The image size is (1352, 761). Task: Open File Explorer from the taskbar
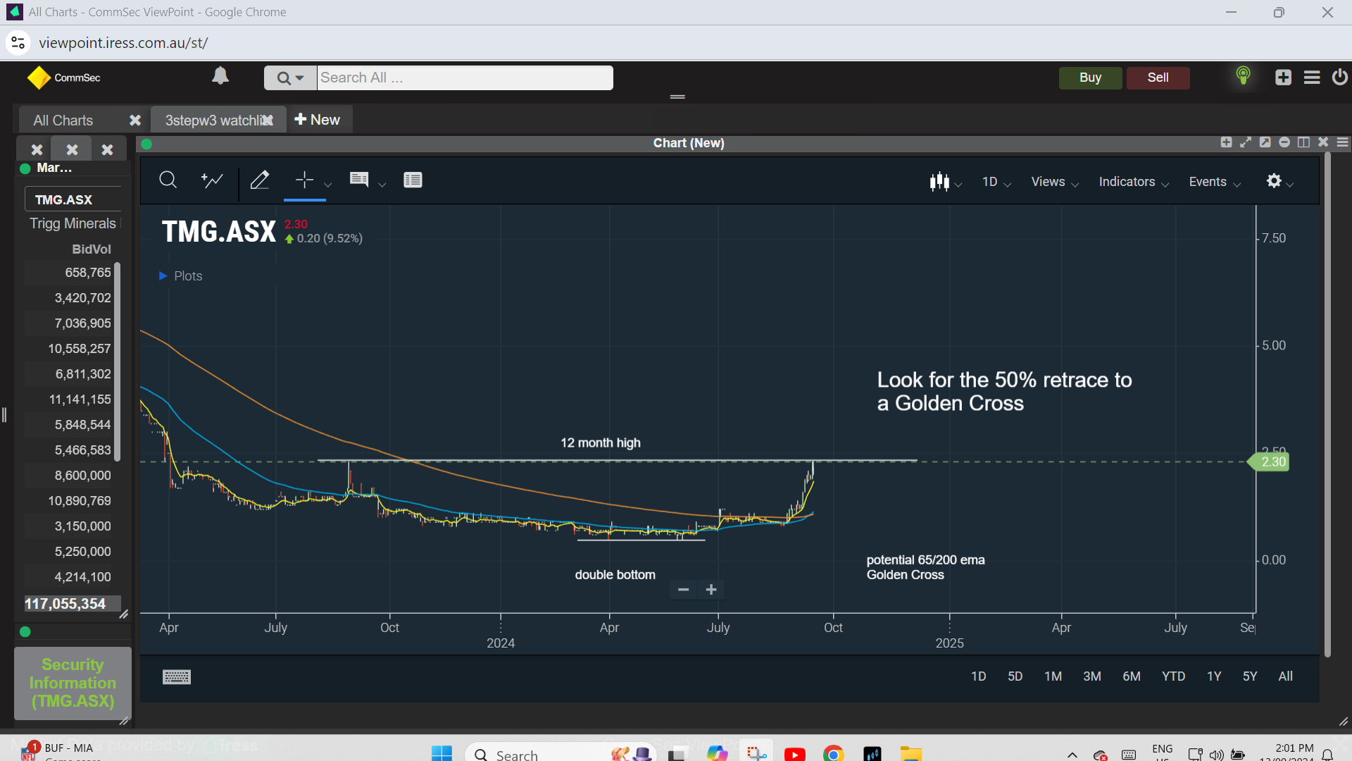pos(910,754)
